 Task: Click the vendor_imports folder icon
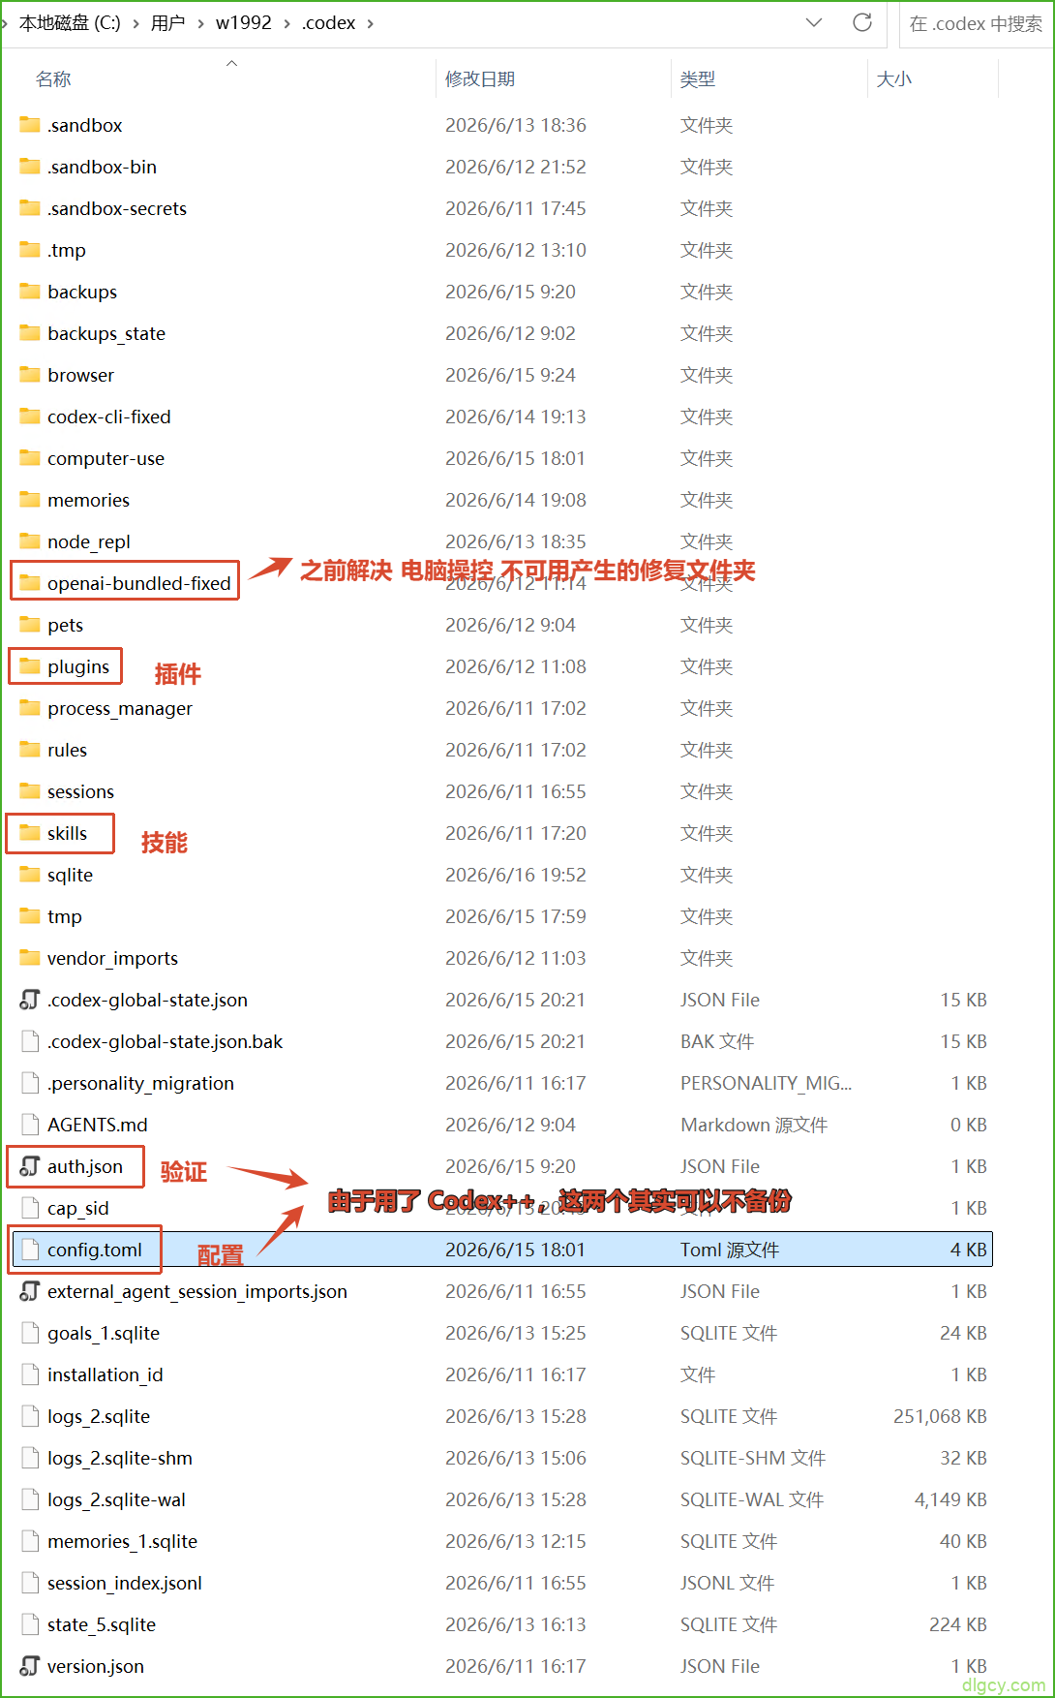tap(30, 958)
